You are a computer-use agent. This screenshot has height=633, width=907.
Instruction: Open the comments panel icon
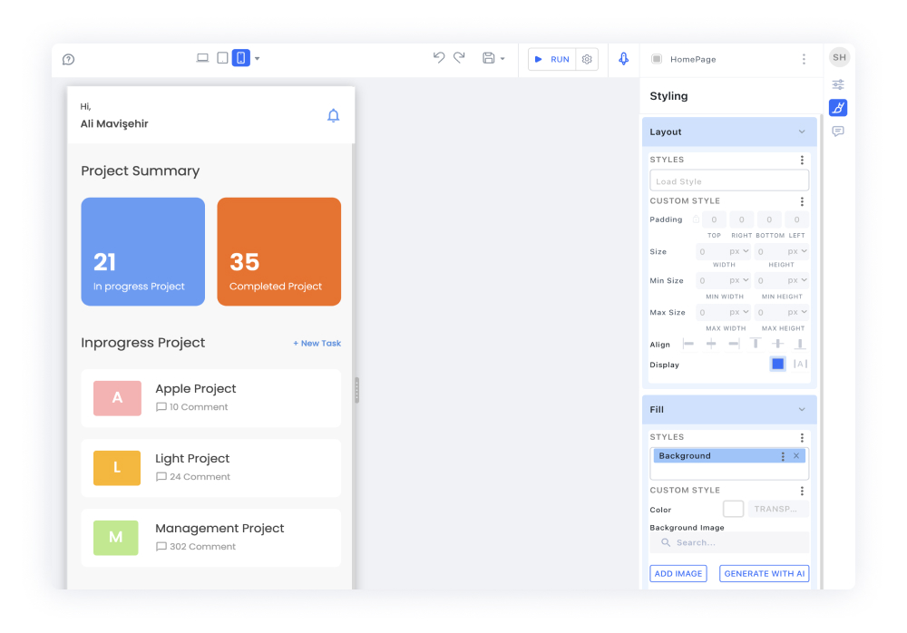838,131
